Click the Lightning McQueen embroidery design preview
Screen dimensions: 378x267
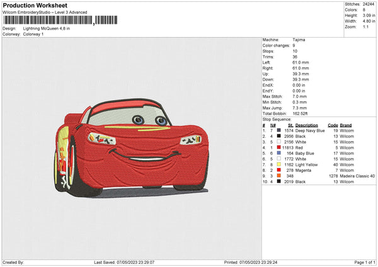pos(132,148)
